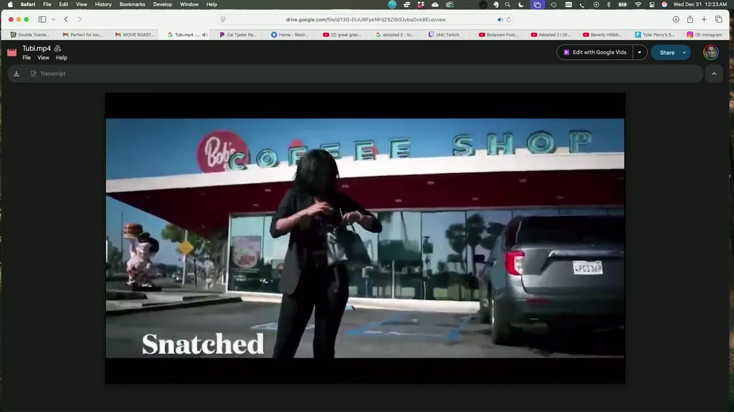Expand the sidebar tab group dropdown chevron
734x412 pixels.
(x=53, y=19)
